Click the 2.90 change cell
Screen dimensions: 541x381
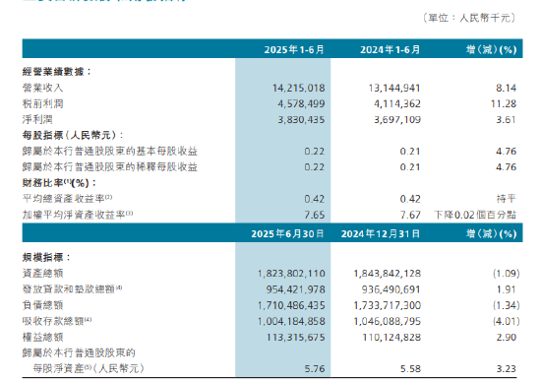[x=507, y=337]
